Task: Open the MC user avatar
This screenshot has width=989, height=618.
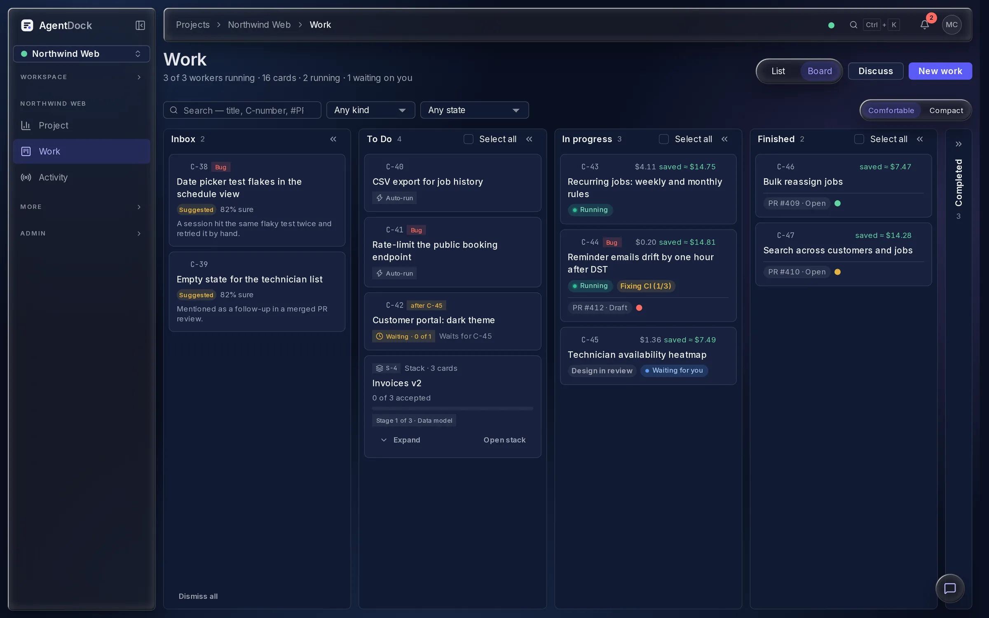Action: point(952,25)
